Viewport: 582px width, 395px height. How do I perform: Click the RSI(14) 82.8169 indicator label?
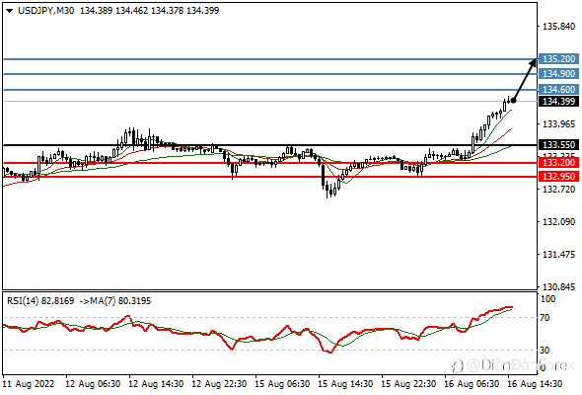40,300
